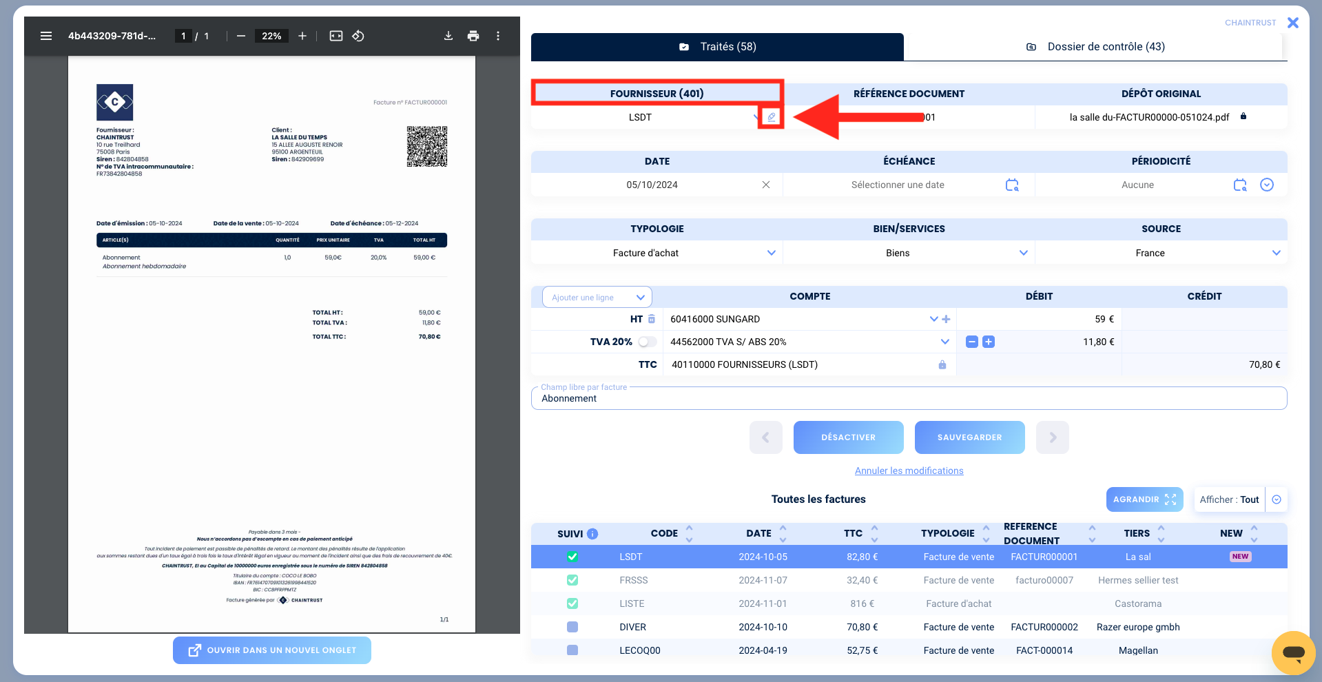Click the SUIVI info icon
The height and width of the screenshot is (682, 1322).
[592, 534]
